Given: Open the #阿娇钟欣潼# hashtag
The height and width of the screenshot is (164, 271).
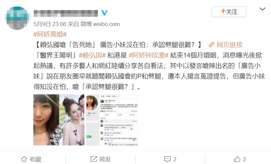Looking at the screenshot, I should [x=148, y=55].
